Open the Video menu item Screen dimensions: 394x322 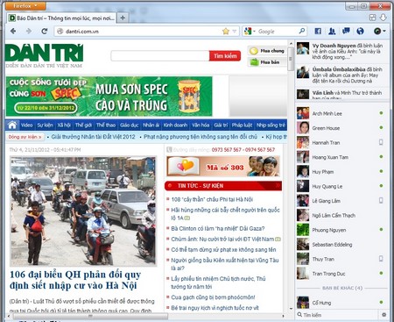(x=26, y=125)
